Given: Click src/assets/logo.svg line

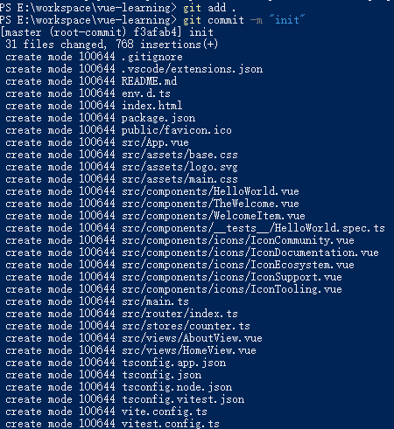Looking at the screenshot, I should click(x=179, y=167).
